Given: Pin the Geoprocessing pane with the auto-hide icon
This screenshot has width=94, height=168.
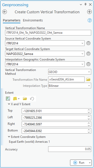Looking at the screenshot, I should click(x=85, y=5).
